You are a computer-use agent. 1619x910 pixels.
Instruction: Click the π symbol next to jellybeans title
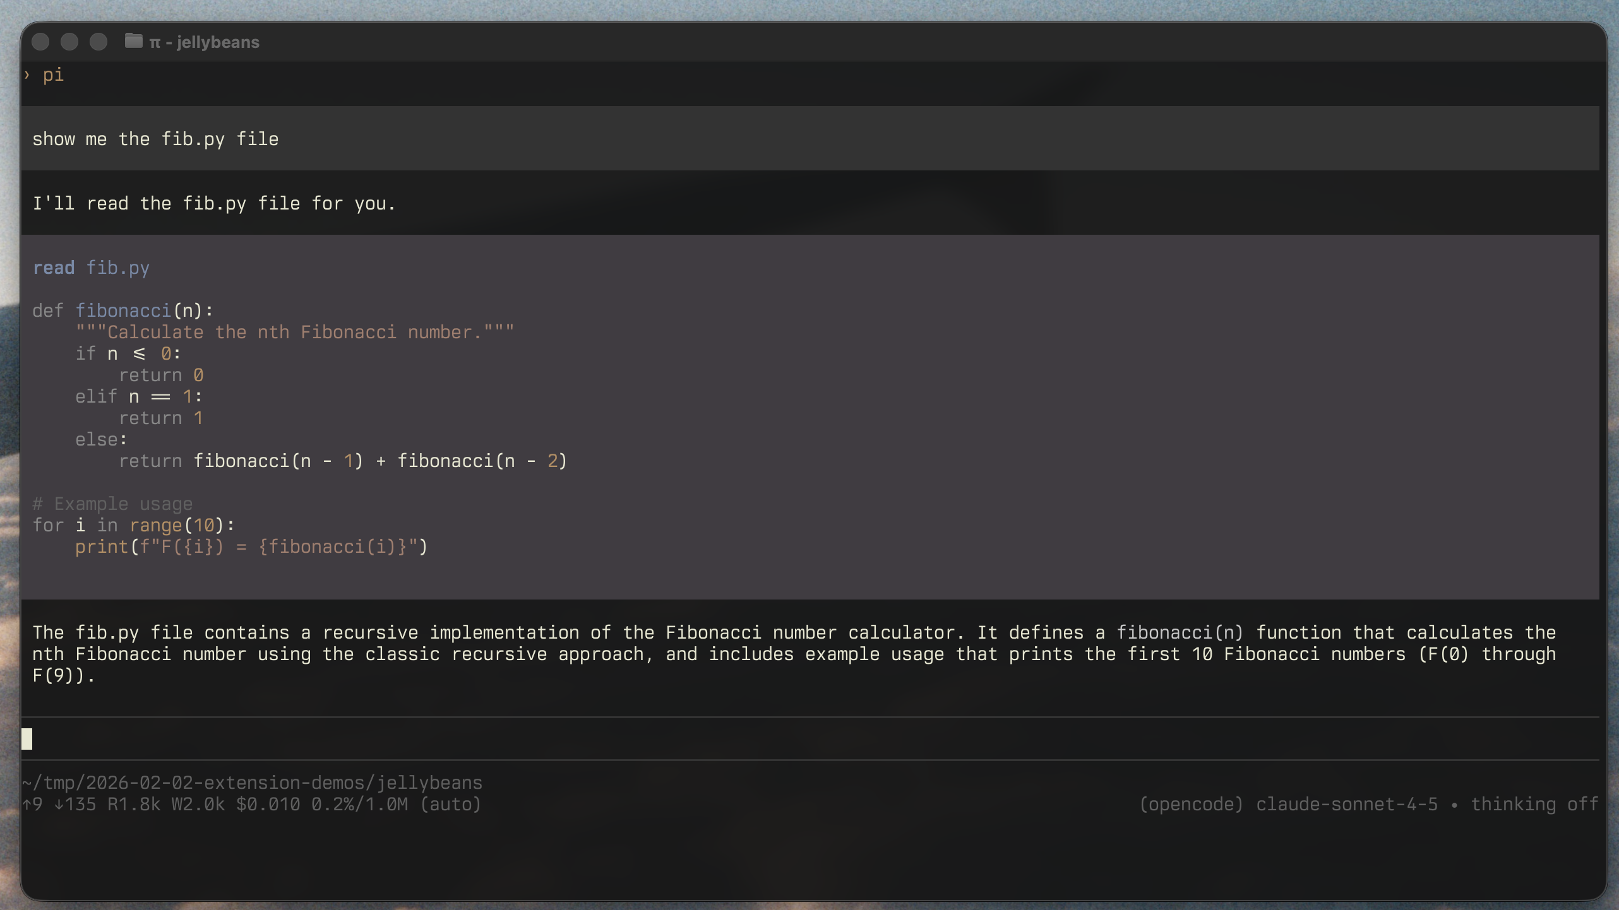coord(155,42)
